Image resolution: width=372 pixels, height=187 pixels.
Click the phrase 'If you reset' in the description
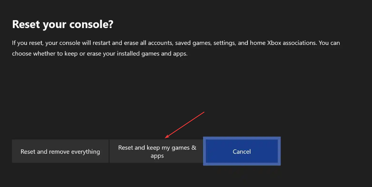27,43
